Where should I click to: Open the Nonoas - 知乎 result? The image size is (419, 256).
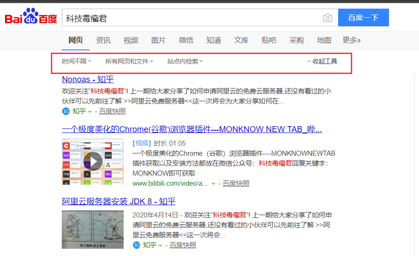88,79
